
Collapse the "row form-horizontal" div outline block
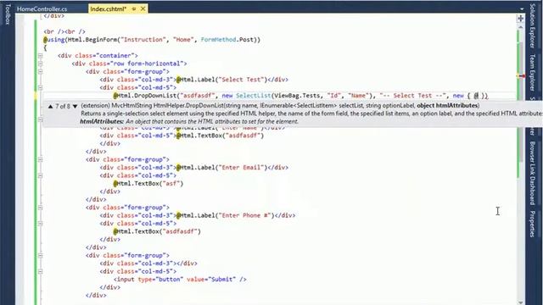coord(40,64)
